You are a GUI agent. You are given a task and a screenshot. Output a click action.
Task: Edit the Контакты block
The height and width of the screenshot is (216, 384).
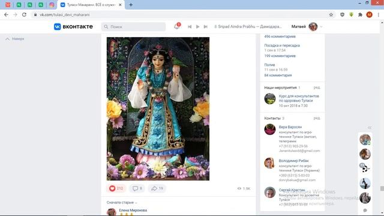pyautogui.click(x=317, y=118)
